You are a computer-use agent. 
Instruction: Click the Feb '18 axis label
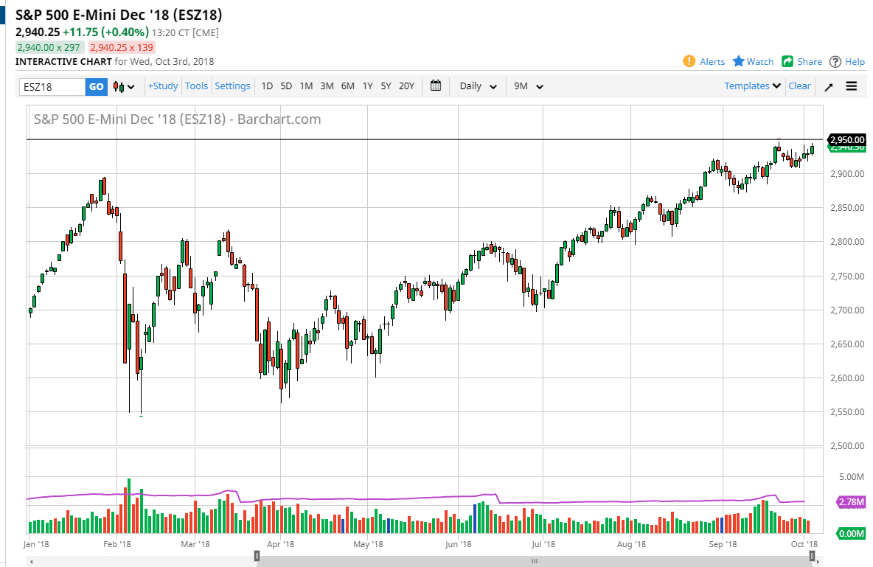coord(117,544)
